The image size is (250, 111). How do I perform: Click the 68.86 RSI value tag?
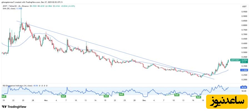pyautogui.click(x=244, y=87)
